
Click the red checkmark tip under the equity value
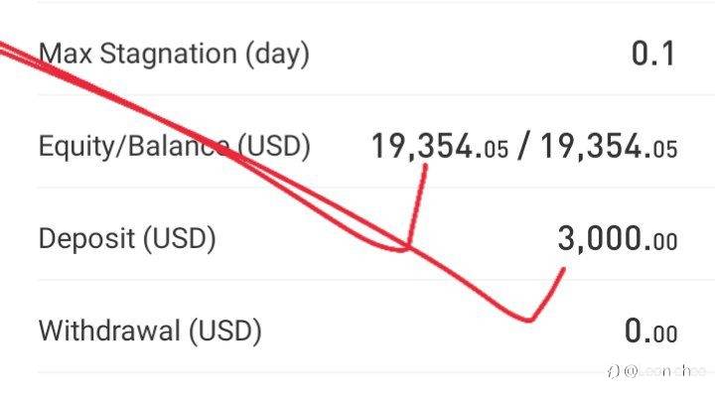[416, 205]
